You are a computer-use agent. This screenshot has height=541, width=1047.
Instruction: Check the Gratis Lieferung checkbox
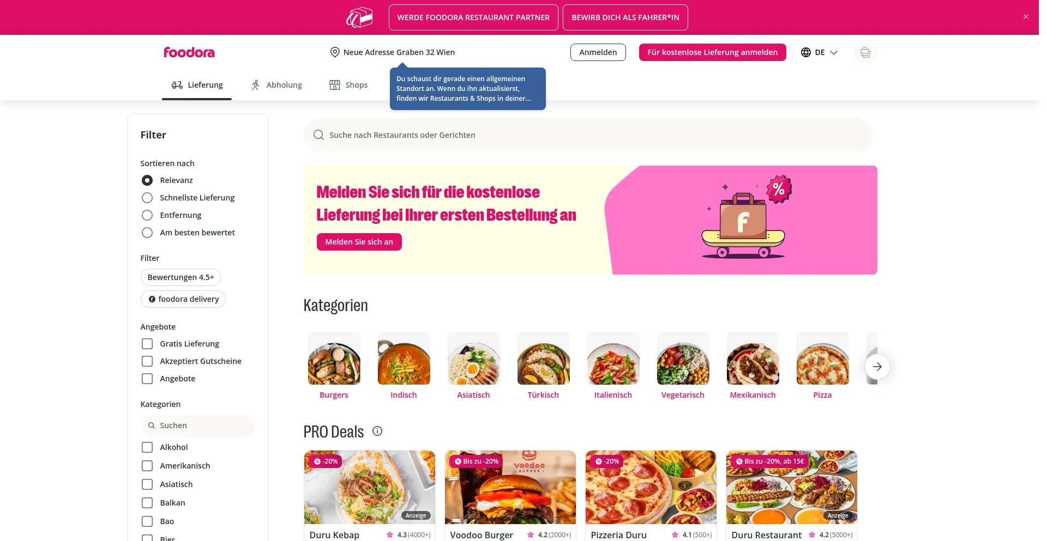click(147, 344)
